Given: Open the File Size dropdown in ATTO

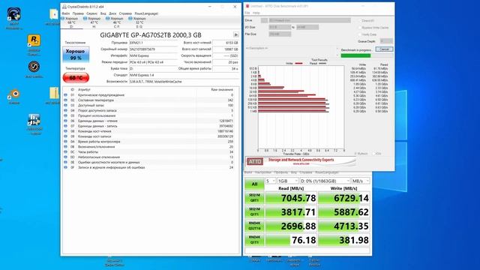Looking at the screenshot, I should pyautogui.click(x=280, y=34).
